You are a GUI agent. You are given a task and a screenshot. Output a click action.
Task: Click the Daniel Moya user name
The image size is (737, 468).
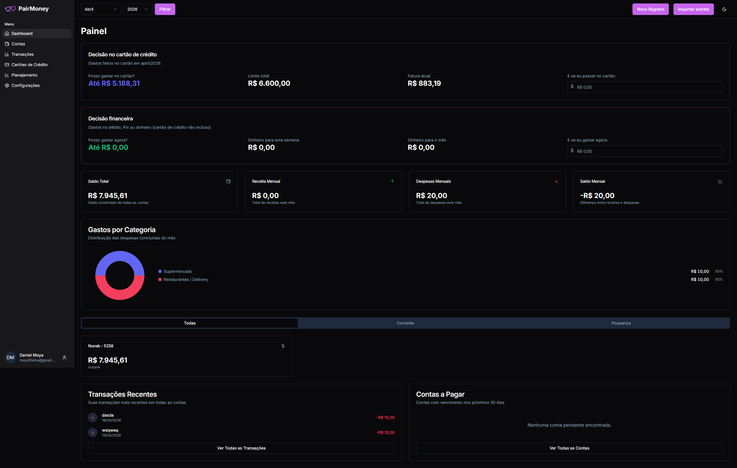pyautogui.click(x=31, y=355)
